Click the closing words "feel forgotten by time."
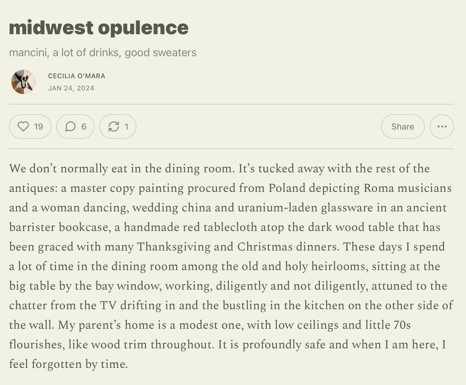This screenshot has width=466, height=385. click(68, 364)
